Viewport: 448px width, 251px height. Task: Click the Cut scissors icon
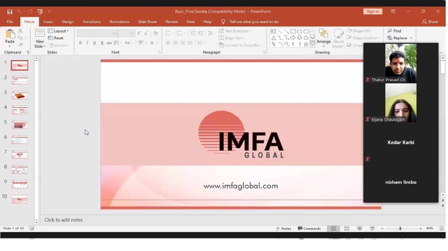click(x=20, y=31)
